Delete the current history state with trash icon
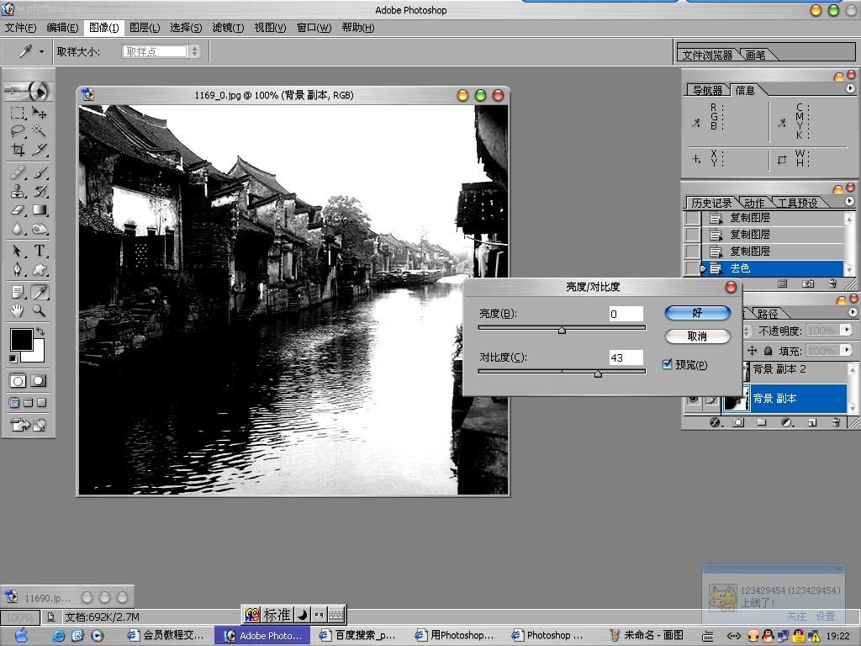861x646 pixels. pyautogui.click(x=832, y=284)
